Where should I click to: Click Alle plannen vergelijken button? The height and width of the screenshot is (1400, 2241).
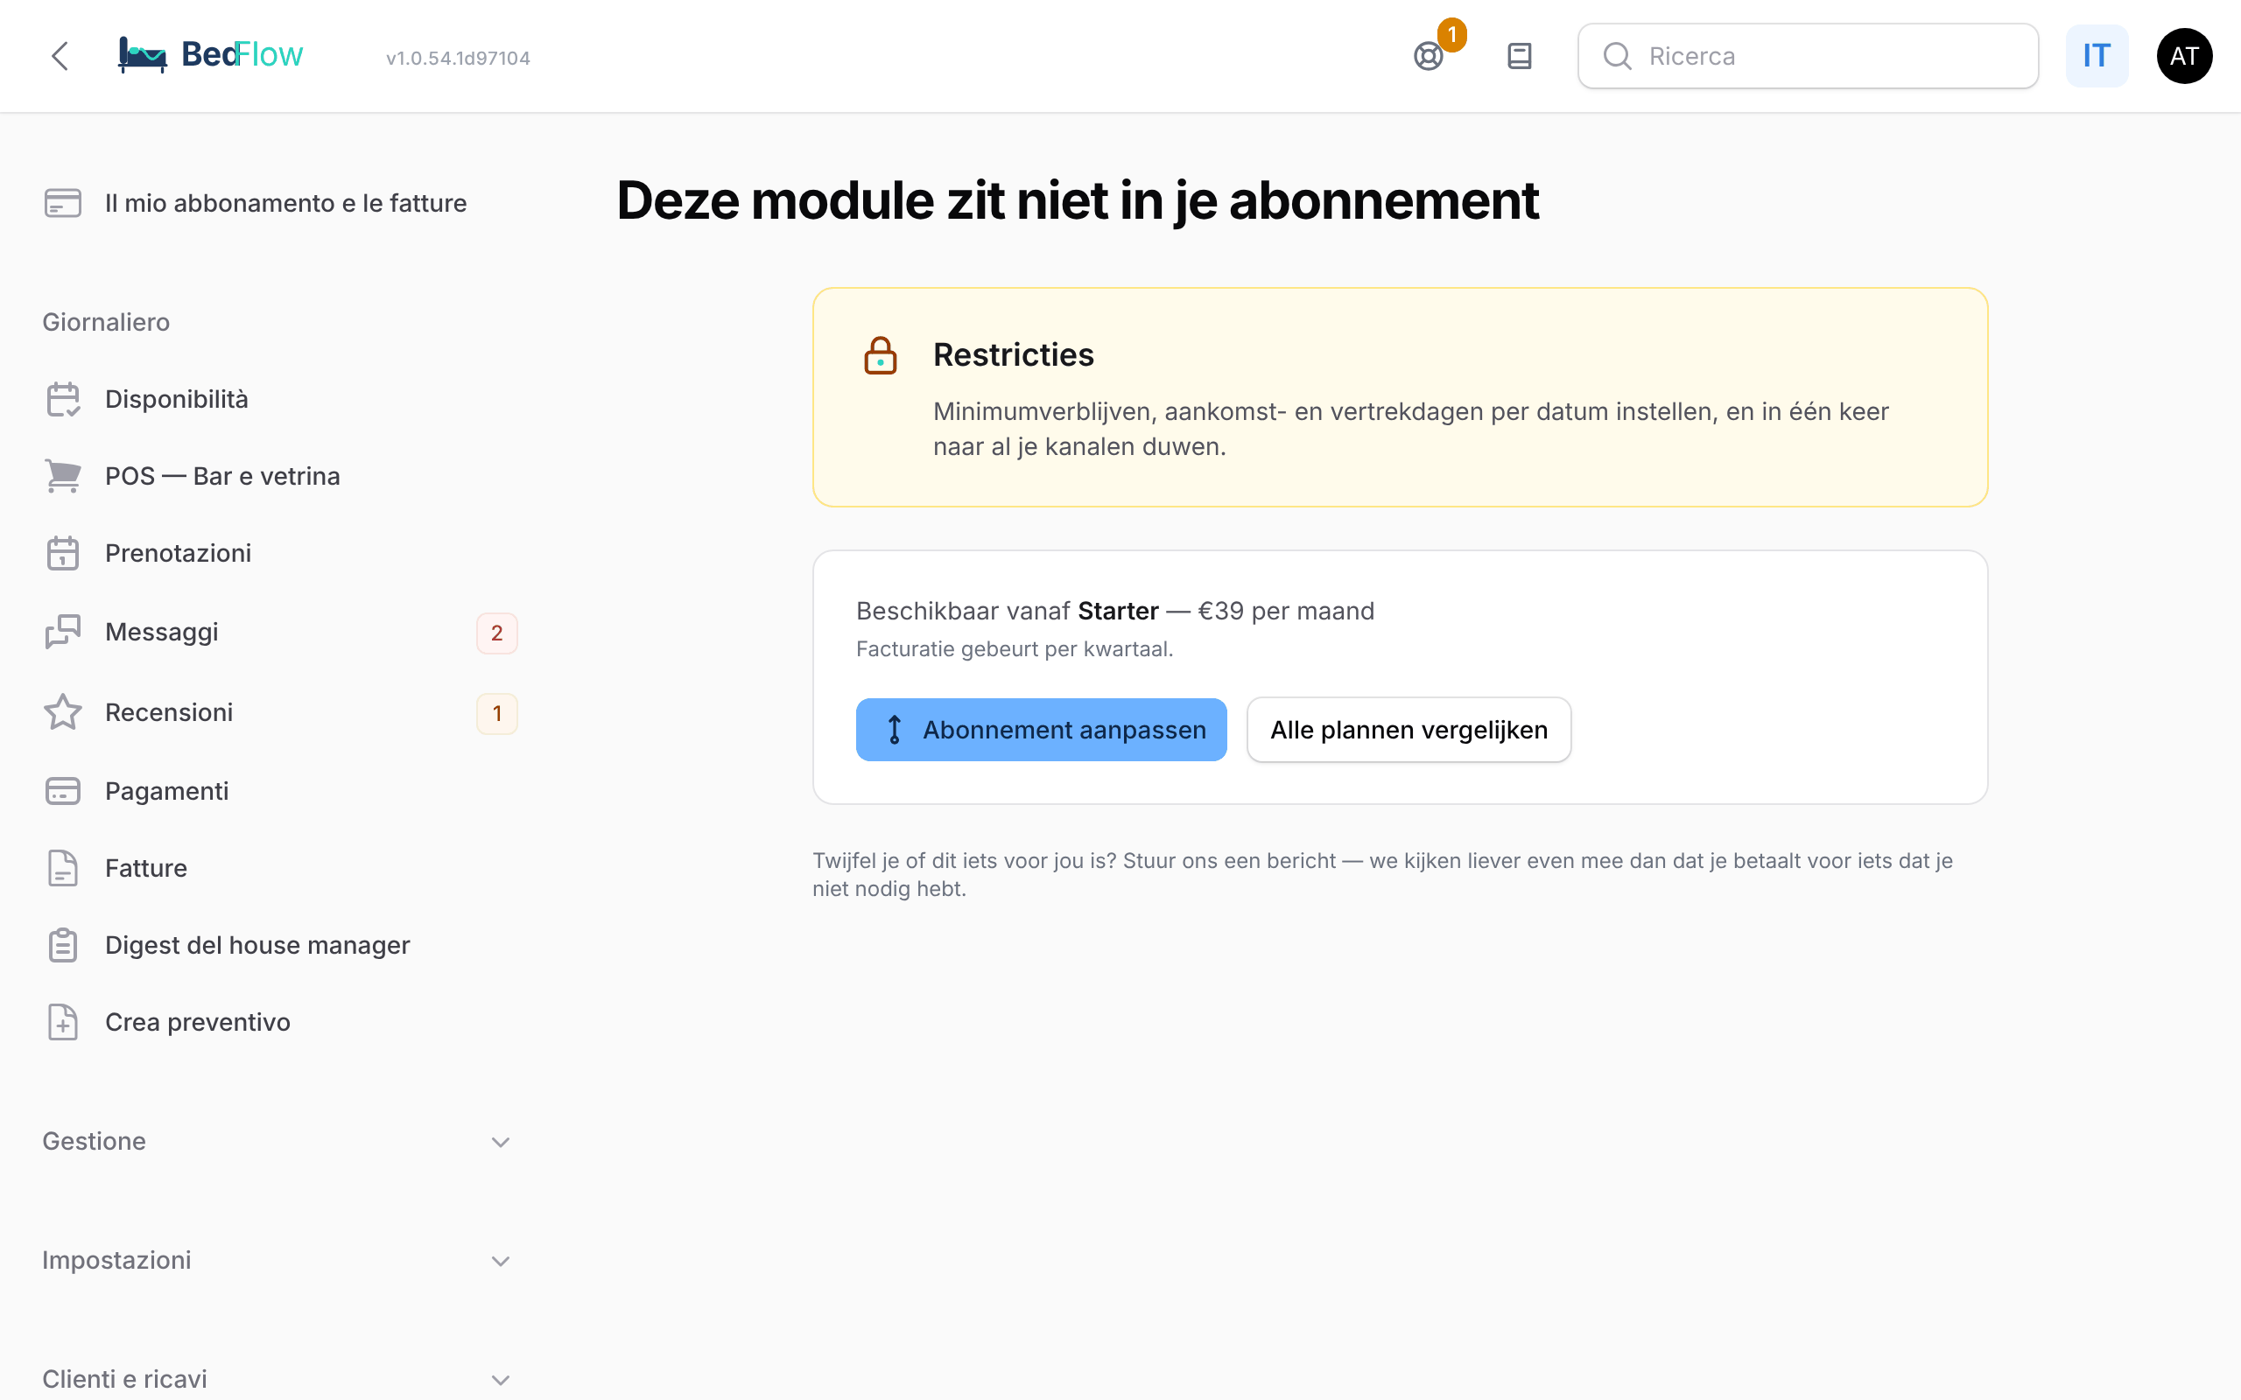[1409, 730]
